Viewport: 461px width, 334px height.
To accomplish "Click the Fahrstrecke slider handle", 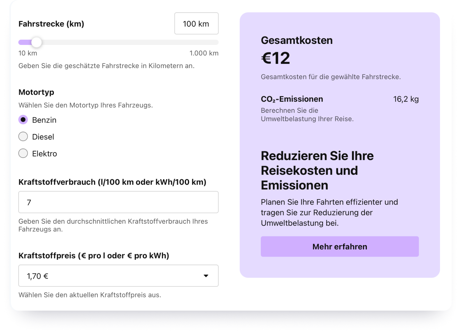I will [x=36, y=42].
